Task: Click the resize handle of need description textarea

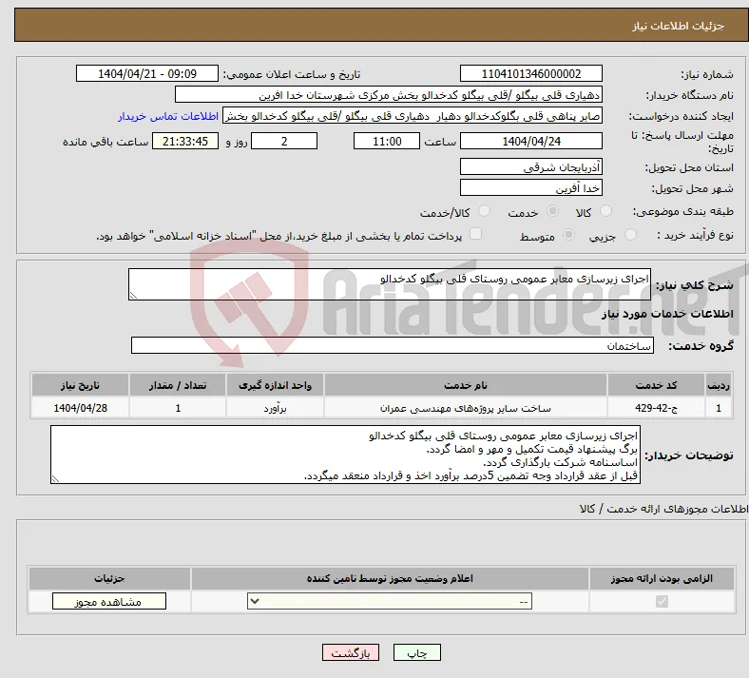Action: pos(133,296)
